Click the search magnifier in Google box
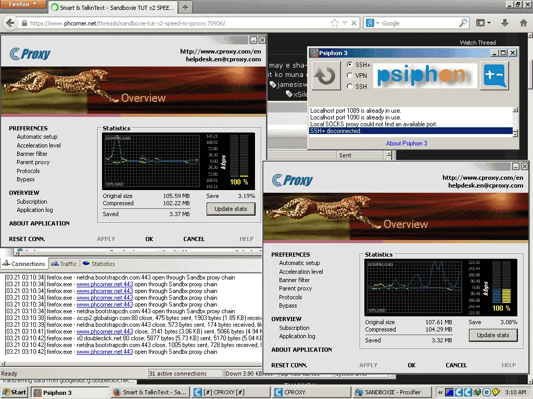The height and width of the screenshot is (399, 533). 463,23
